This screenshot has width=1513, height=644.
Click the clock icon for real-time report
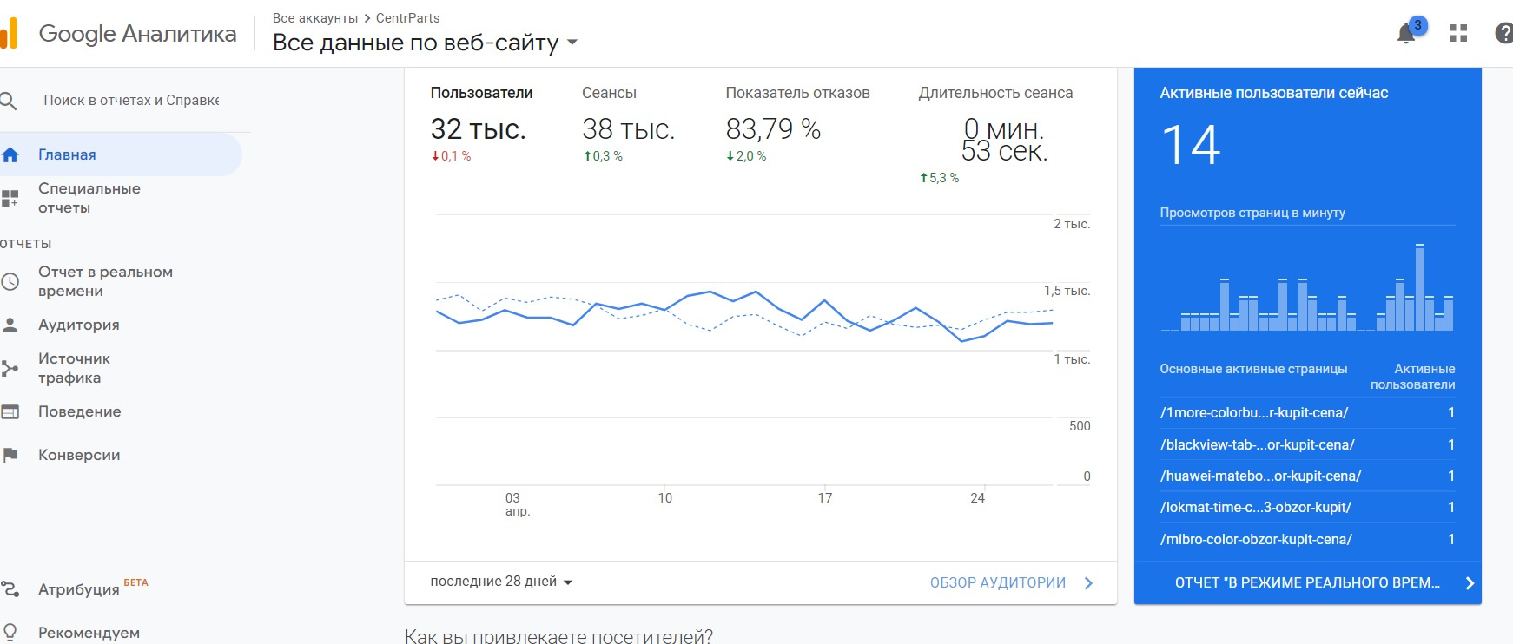pyautogui.click(x=10, y=281)
